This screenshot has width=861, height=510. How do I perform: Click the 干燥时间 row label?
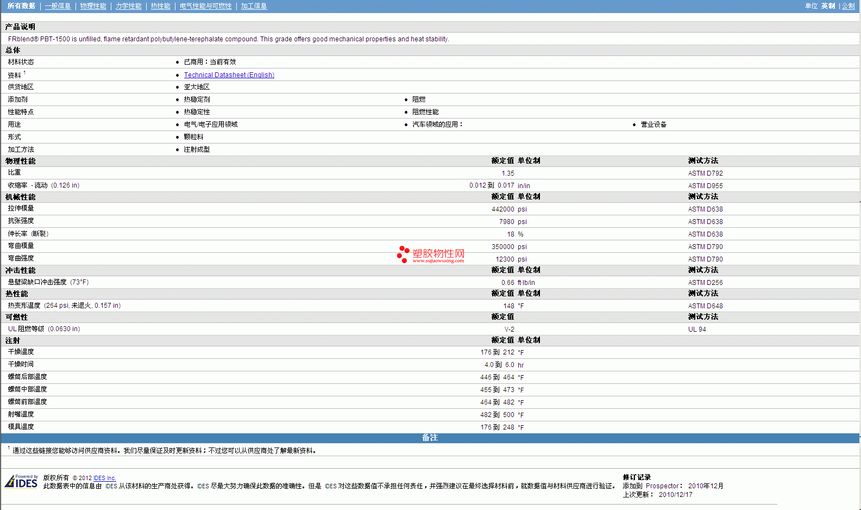pyautogui.click(x=21, y=364)
